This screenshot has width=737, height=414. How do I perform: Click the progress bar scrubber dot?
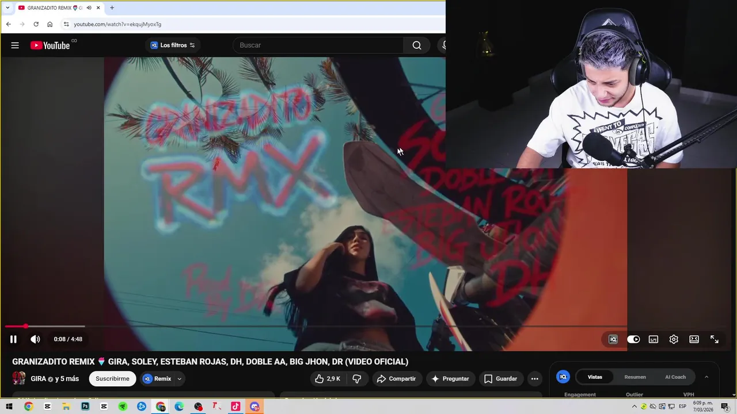[x=25, y=327]
